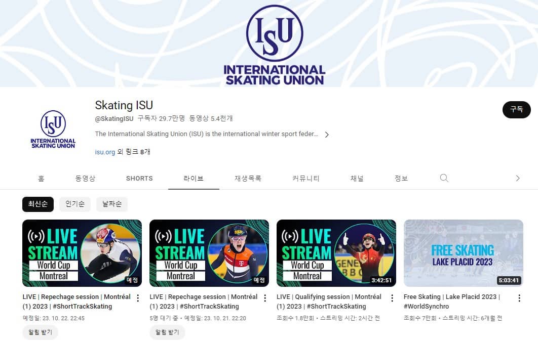Viewport: 538px width, 344px height.
Task: Click the 구독 subscribe button
Action: click(516, 110)
